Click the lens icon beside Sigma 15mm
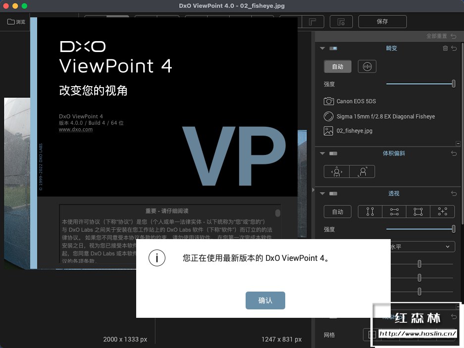The image size is (464, 348). [x=328, y=116]
